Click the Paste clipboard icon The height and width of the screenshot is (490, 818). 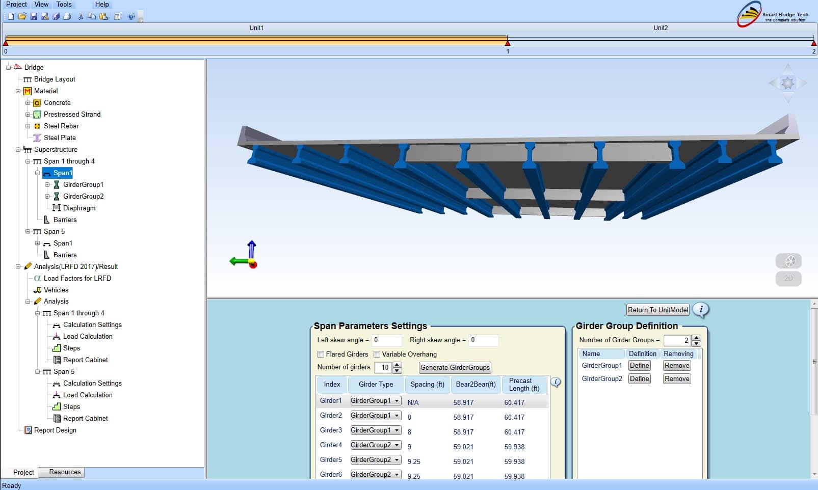[x=103, y=16]
